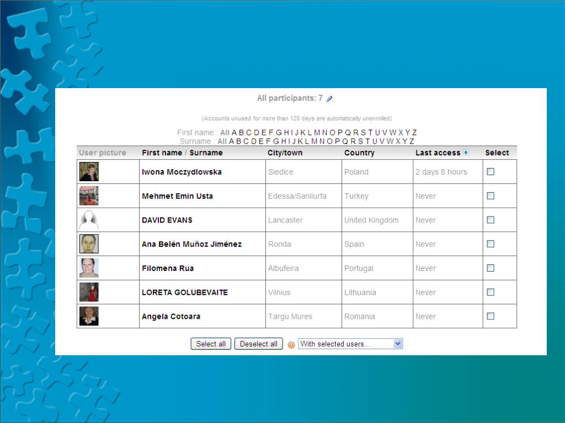Click the Poland country cell

[x=356, y=172]
